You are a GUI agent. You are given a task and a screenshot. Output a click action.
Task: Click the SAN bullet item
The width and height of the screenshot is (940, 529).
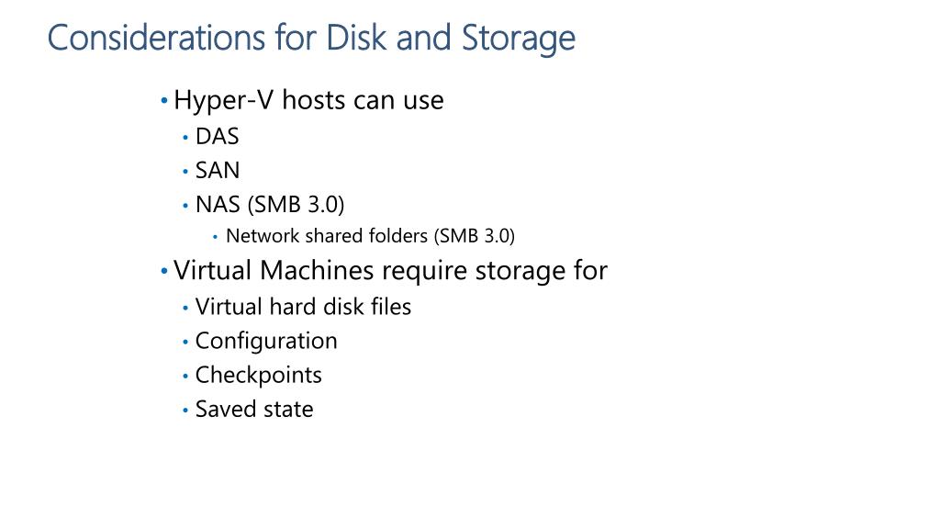(x=217, y=171)
